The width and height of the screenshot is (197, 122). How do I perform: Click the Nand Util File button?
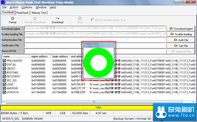click(181, 52)
